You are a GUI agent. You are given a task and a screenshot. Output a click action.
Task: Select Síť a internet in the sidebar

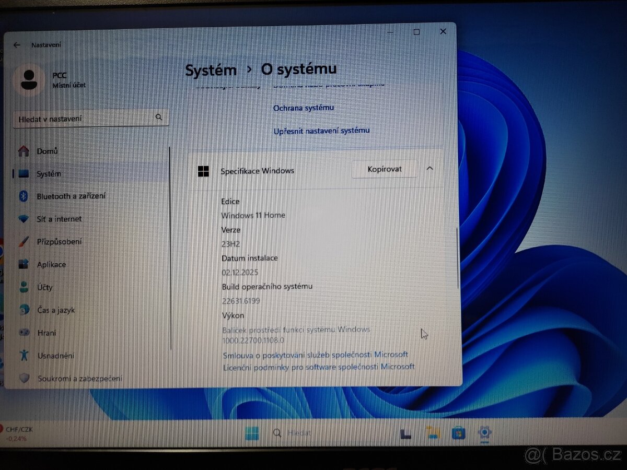[x=59, y=219]
